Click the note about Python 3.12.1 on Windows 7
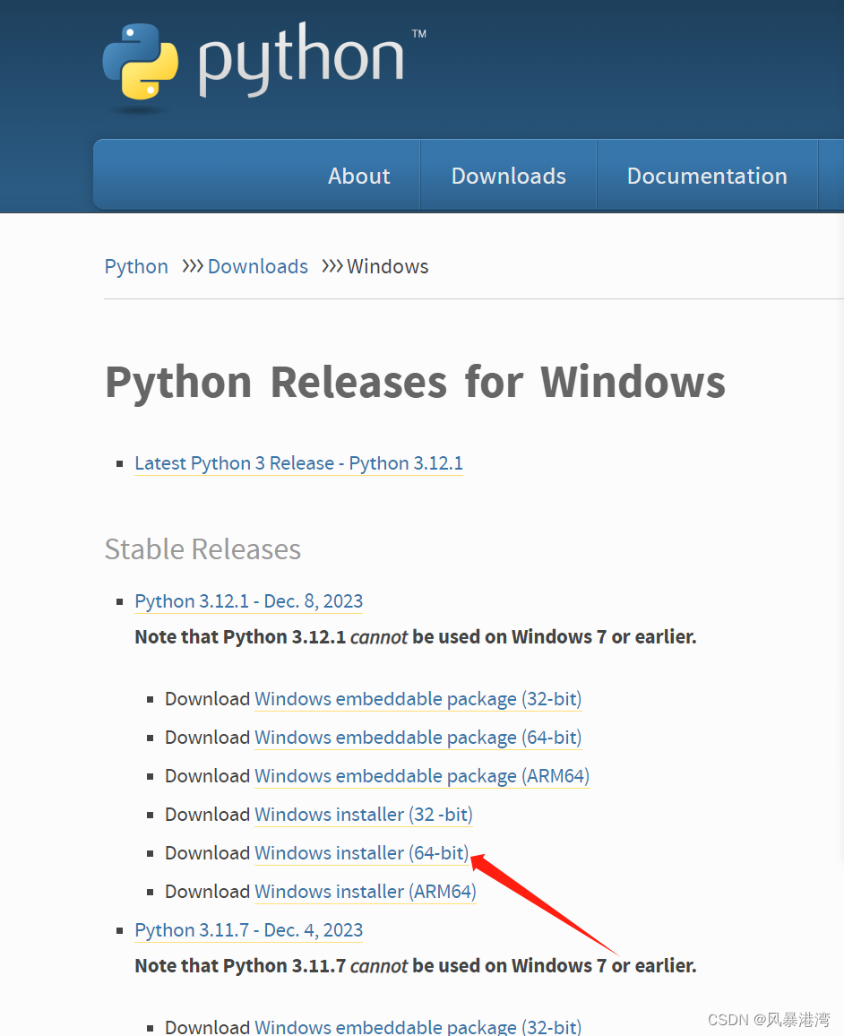844x1036 pixels. 416,637
